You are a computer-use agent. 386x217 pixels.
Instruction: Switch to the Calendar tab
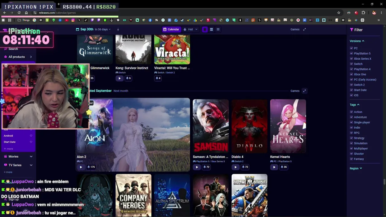point(171,29)
